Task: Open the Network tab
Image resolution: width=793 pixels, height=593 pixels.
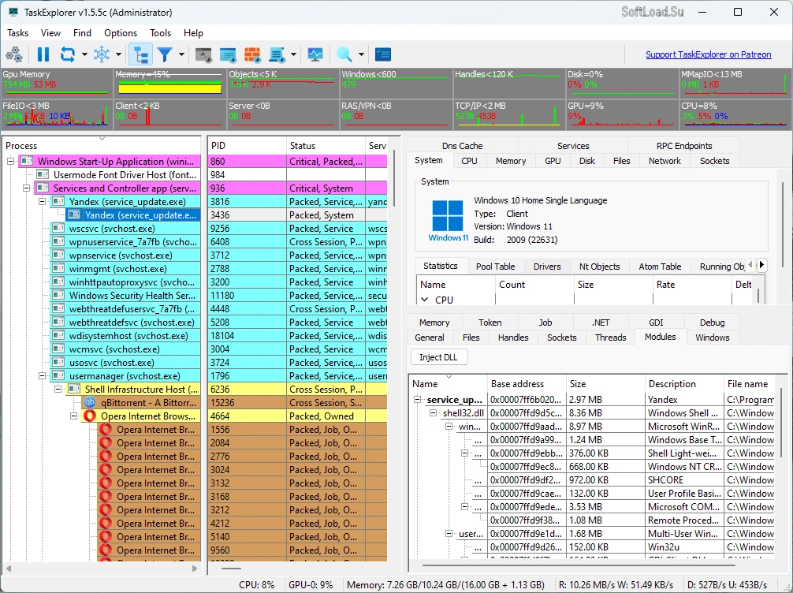Action: [x=665, y=161]
